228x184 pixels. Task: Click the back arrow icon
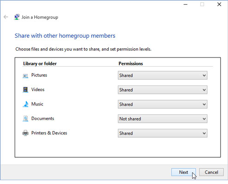(6, 17)
